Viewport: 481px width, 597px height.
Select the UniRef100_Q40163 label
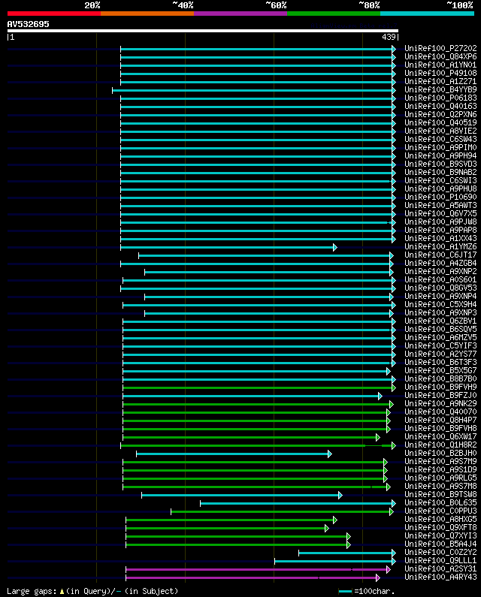[x=440, y=106]
